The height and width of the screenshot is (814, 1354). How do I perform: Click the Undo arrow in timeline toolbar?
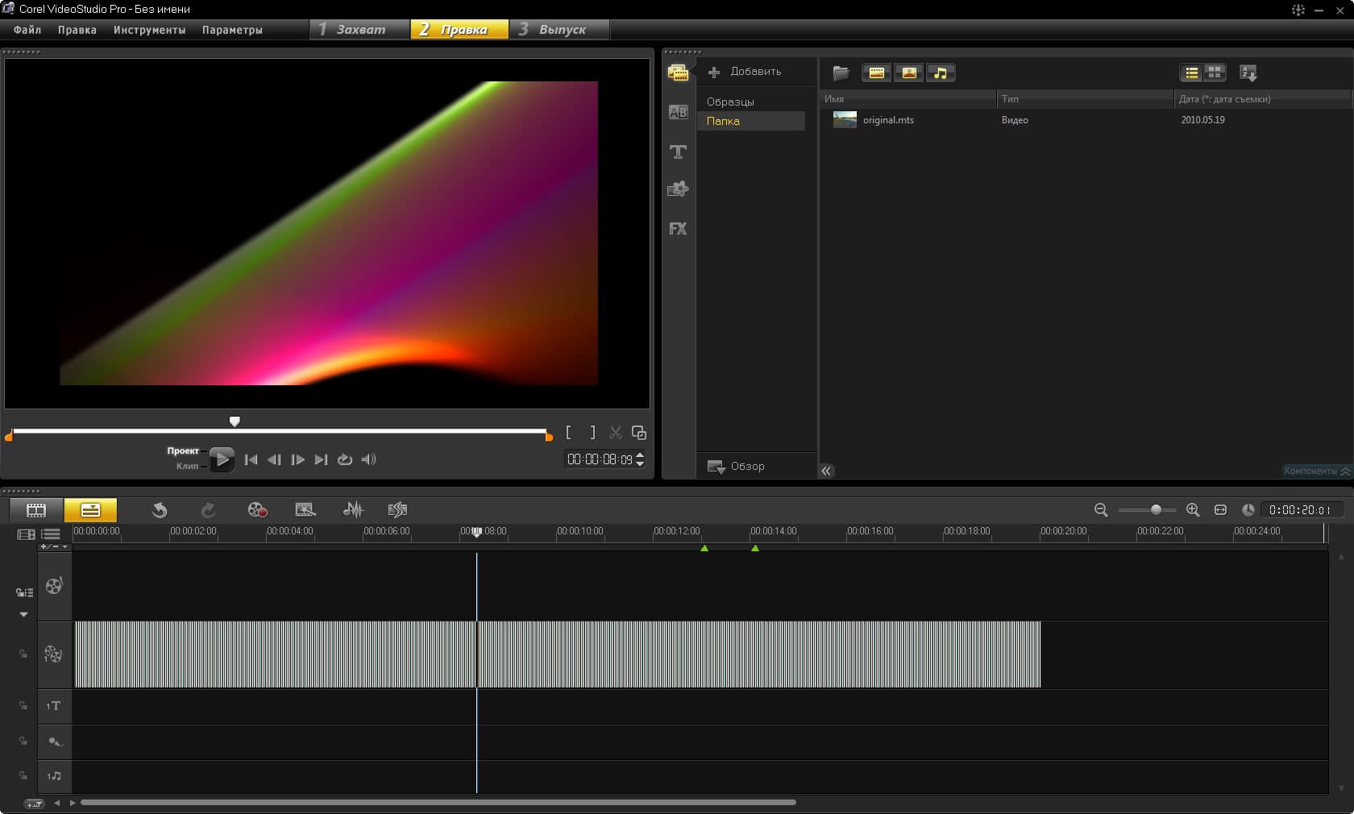pyautogui.click(x=160, y=510)
